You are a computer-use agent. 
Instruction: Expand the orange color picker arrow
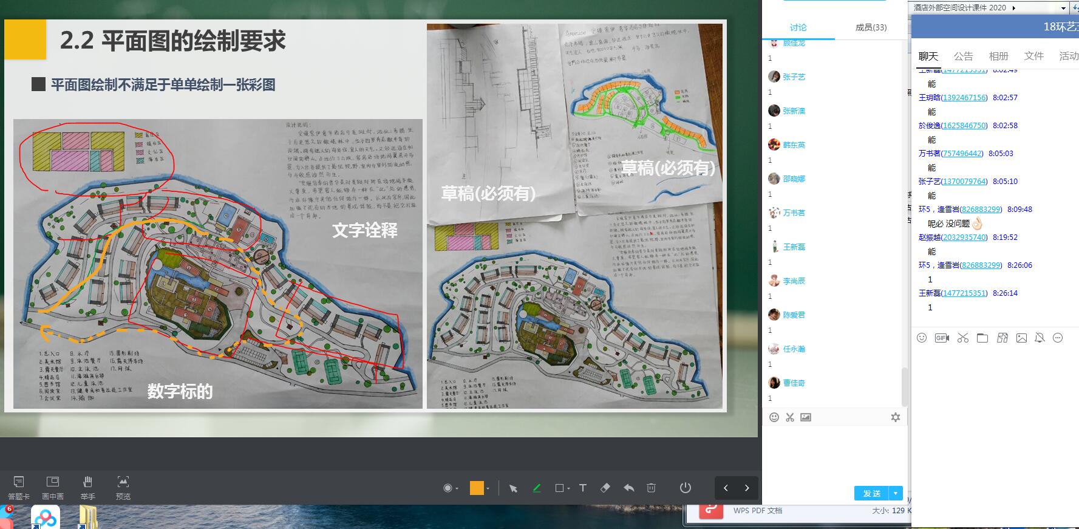pyautogui.click(x=488, y=488)
